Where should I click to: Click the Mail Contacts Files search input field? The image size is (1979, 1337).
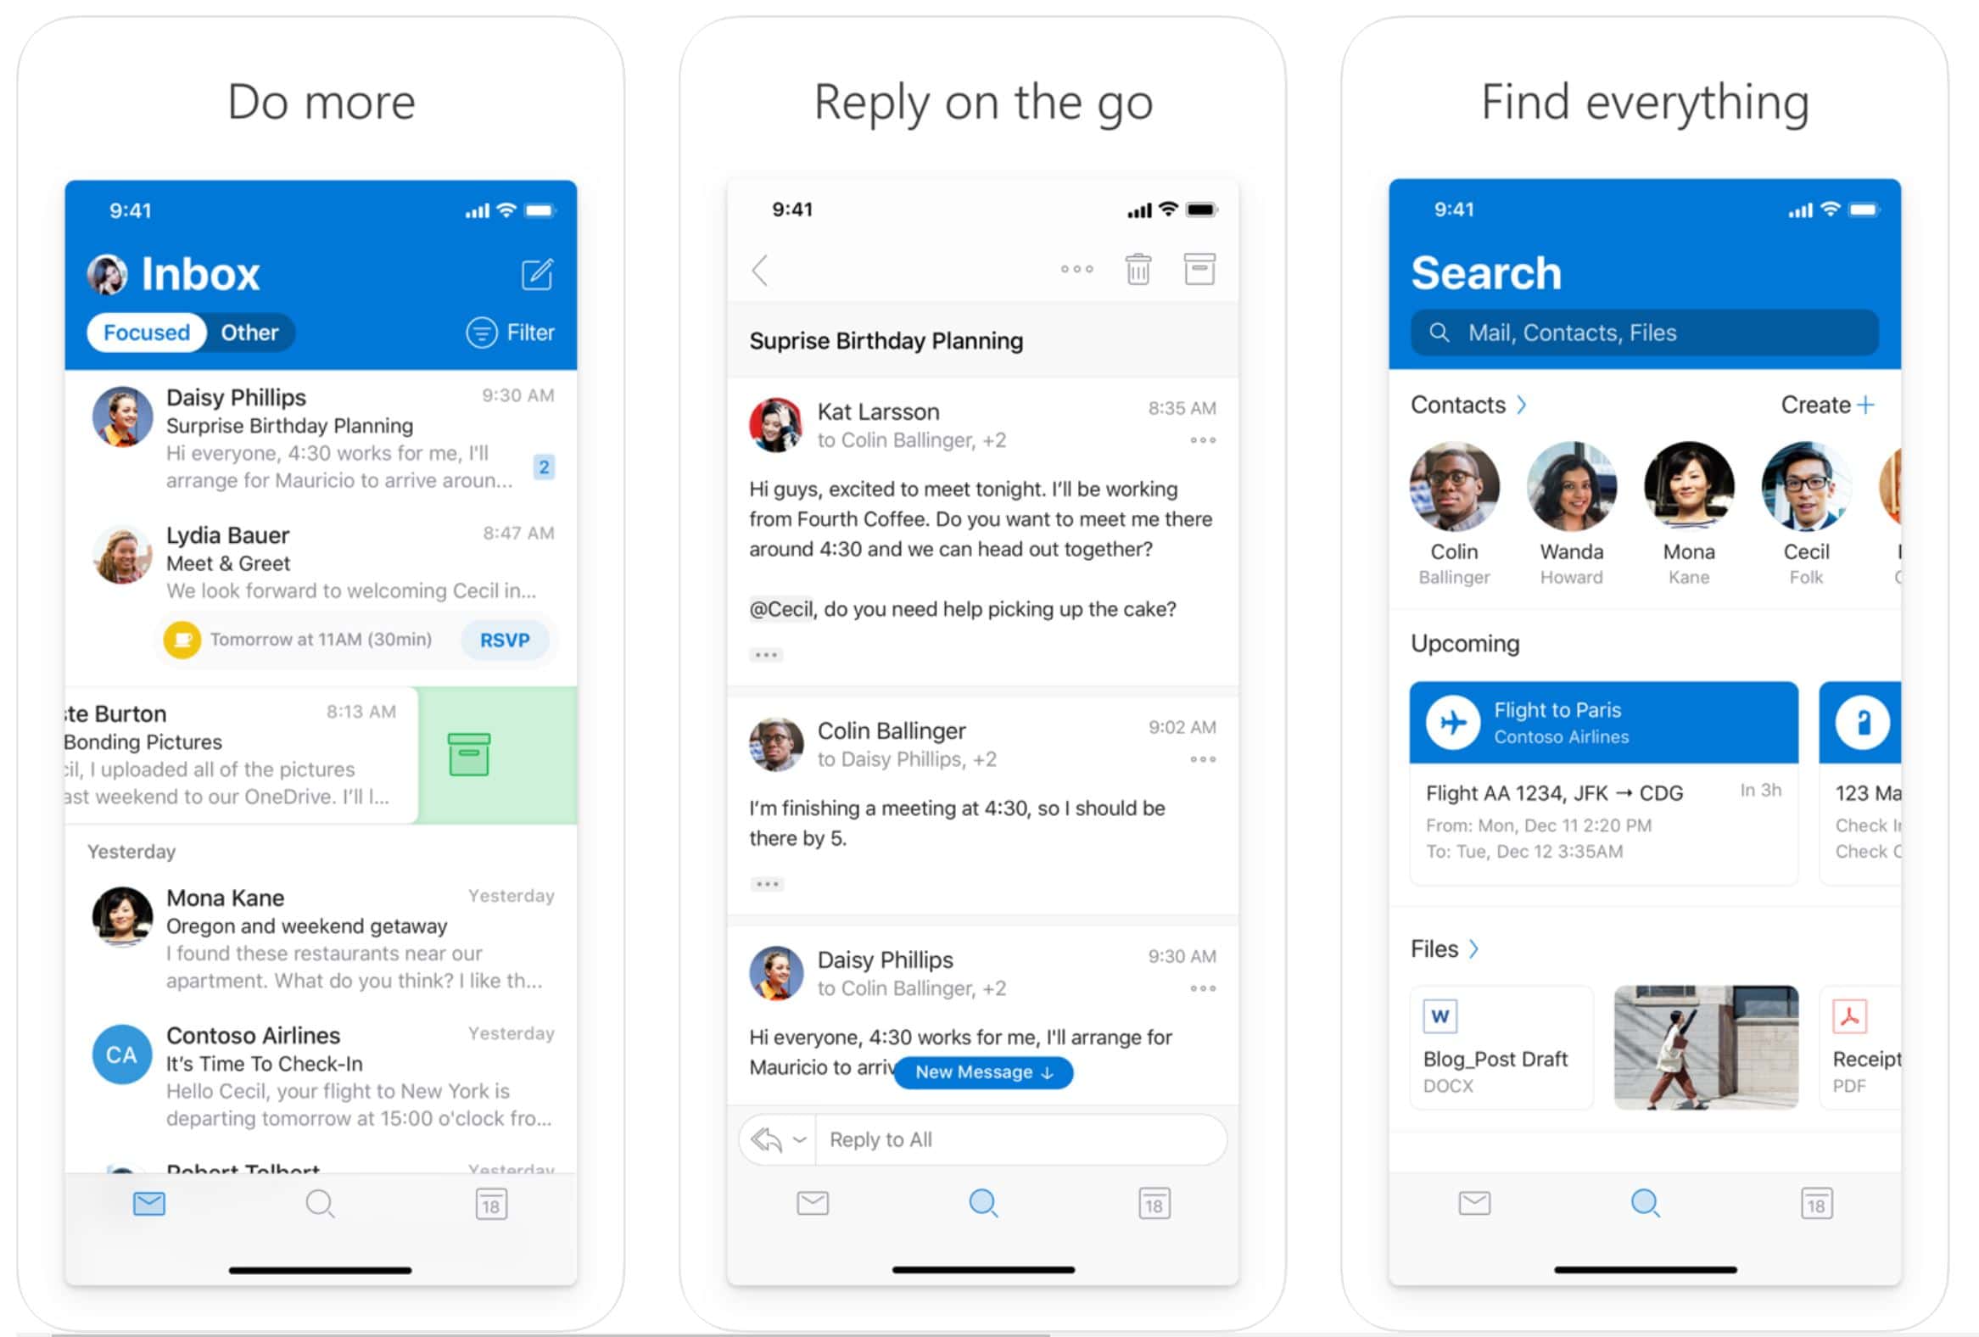click(x=1642, y=331)
